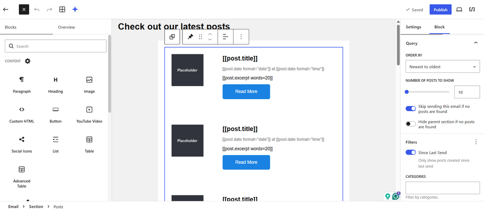Insert a Social Icons block
This screenshot has height=211, width=484.
(22, 145)
